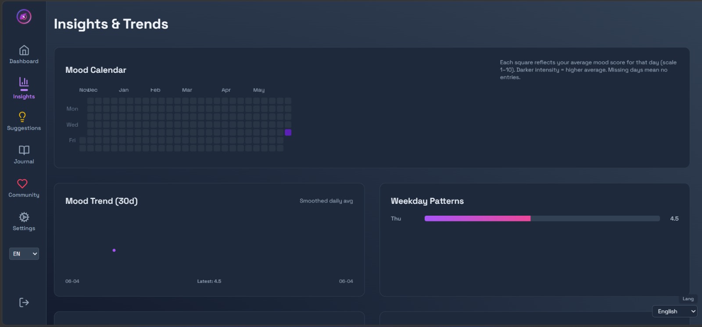This screenshot has width=702, height=327.
Task: Open the Settings gear icon
Action: coord(24,217)
